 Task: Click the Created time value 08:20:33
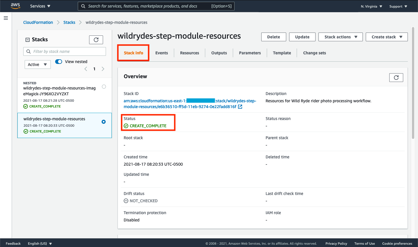pos(153,164)
